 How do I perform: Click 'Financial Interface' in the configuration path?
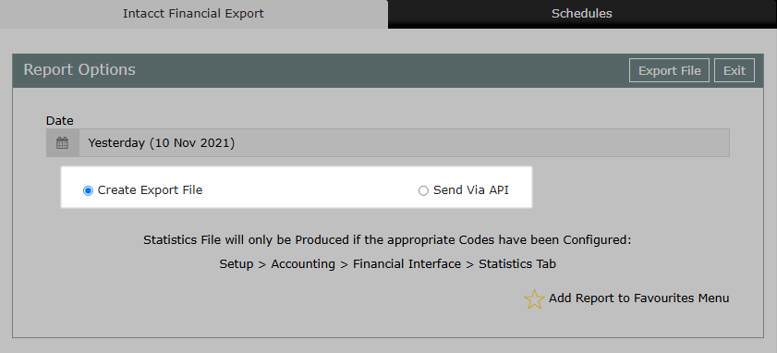click(407, 263)
